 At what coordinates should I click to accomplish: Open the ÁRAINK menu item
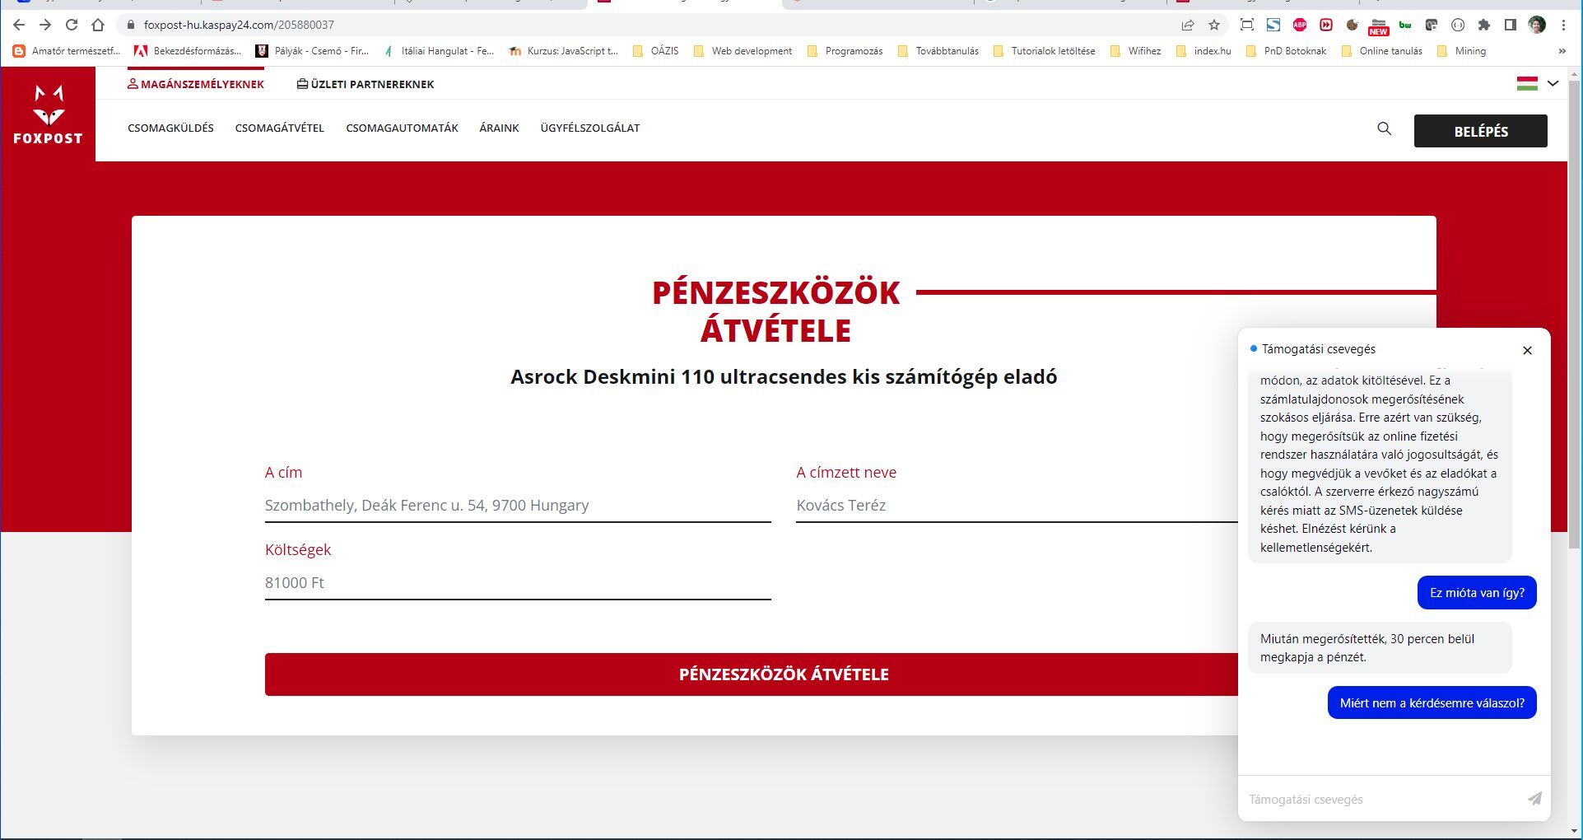point(499,128)
